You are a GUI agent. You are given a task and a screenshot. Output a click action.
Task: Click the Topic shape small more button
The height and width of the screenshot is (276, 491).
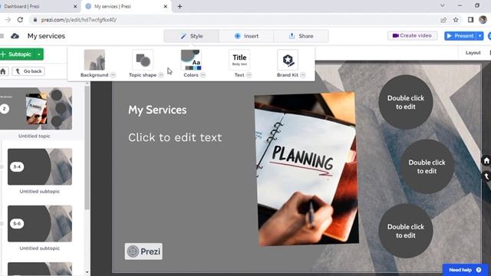click(x=161, y=75)
